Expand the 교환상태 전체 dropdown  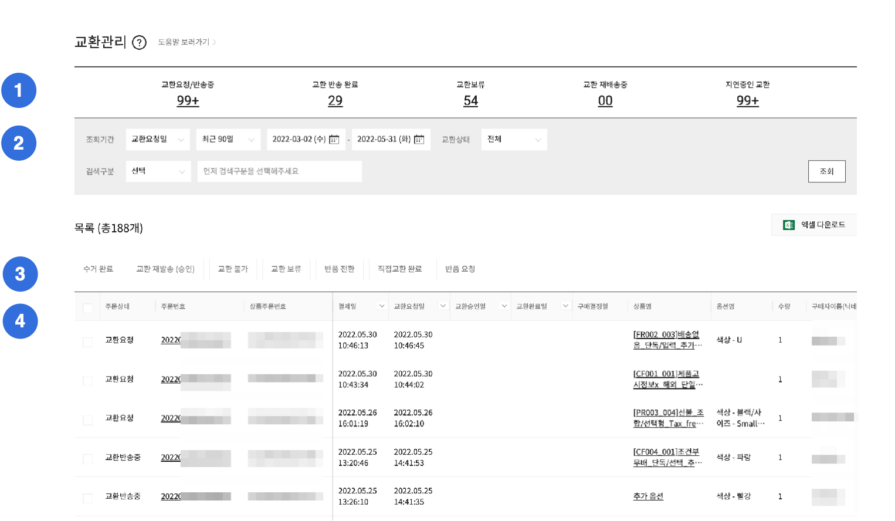coord(514,140)
